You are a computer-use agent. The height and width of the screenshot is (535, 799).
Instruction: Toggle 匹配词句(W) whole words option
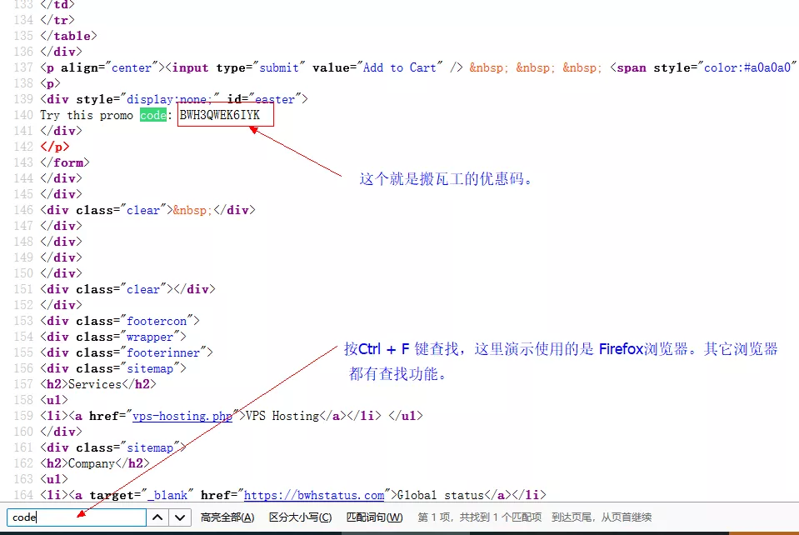click(x=375, y=517)
